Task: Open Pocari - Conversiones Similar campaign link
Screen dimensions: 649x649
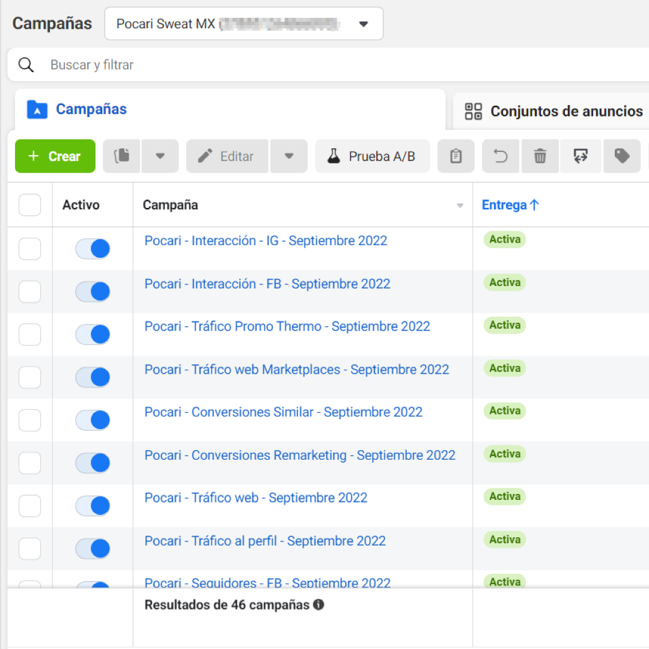Action: 284,412
